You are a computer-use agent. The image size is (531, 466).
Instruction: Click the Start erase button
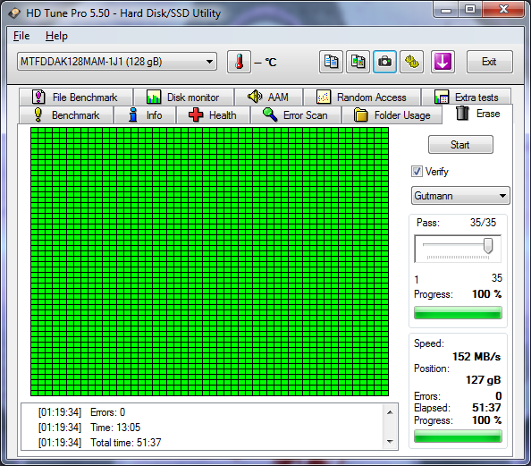[460, 145]
